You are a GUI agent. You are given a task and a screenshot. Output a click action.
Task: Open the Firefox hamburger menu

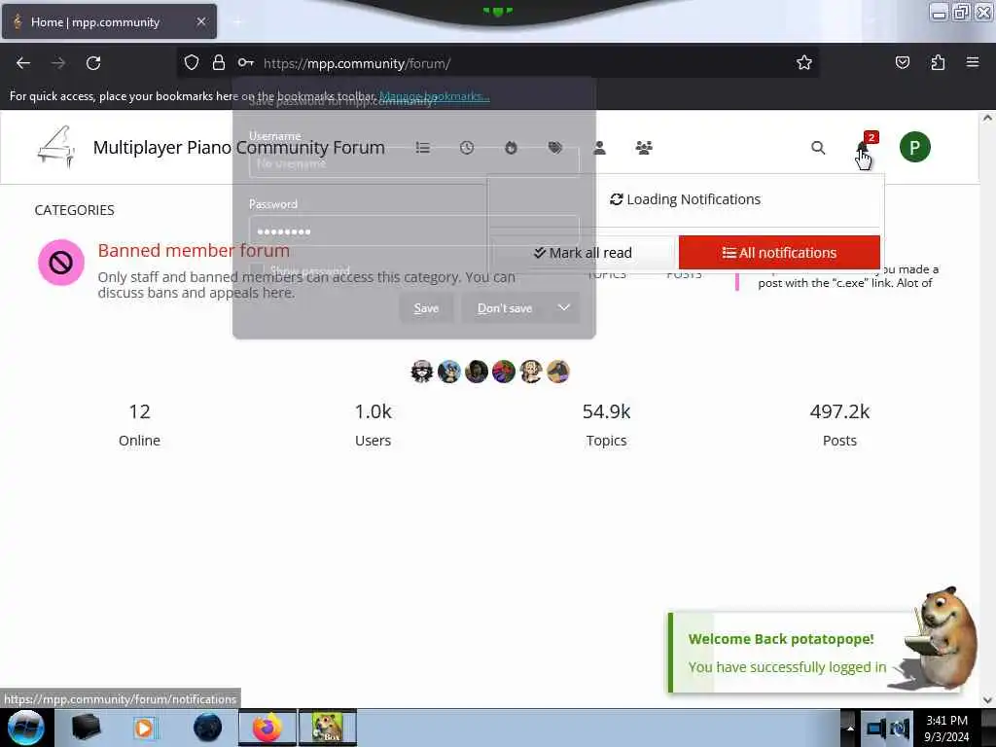point(973,62)
